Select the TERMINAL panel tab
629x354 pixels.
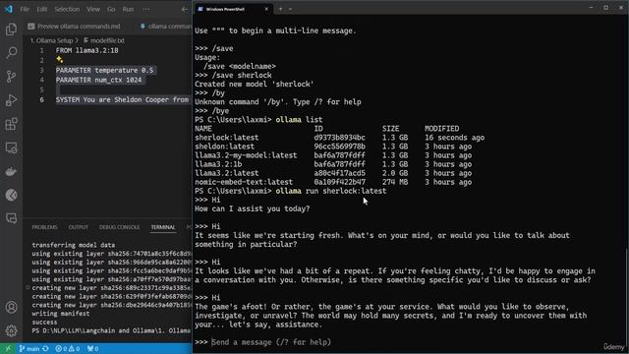(163, 227)
